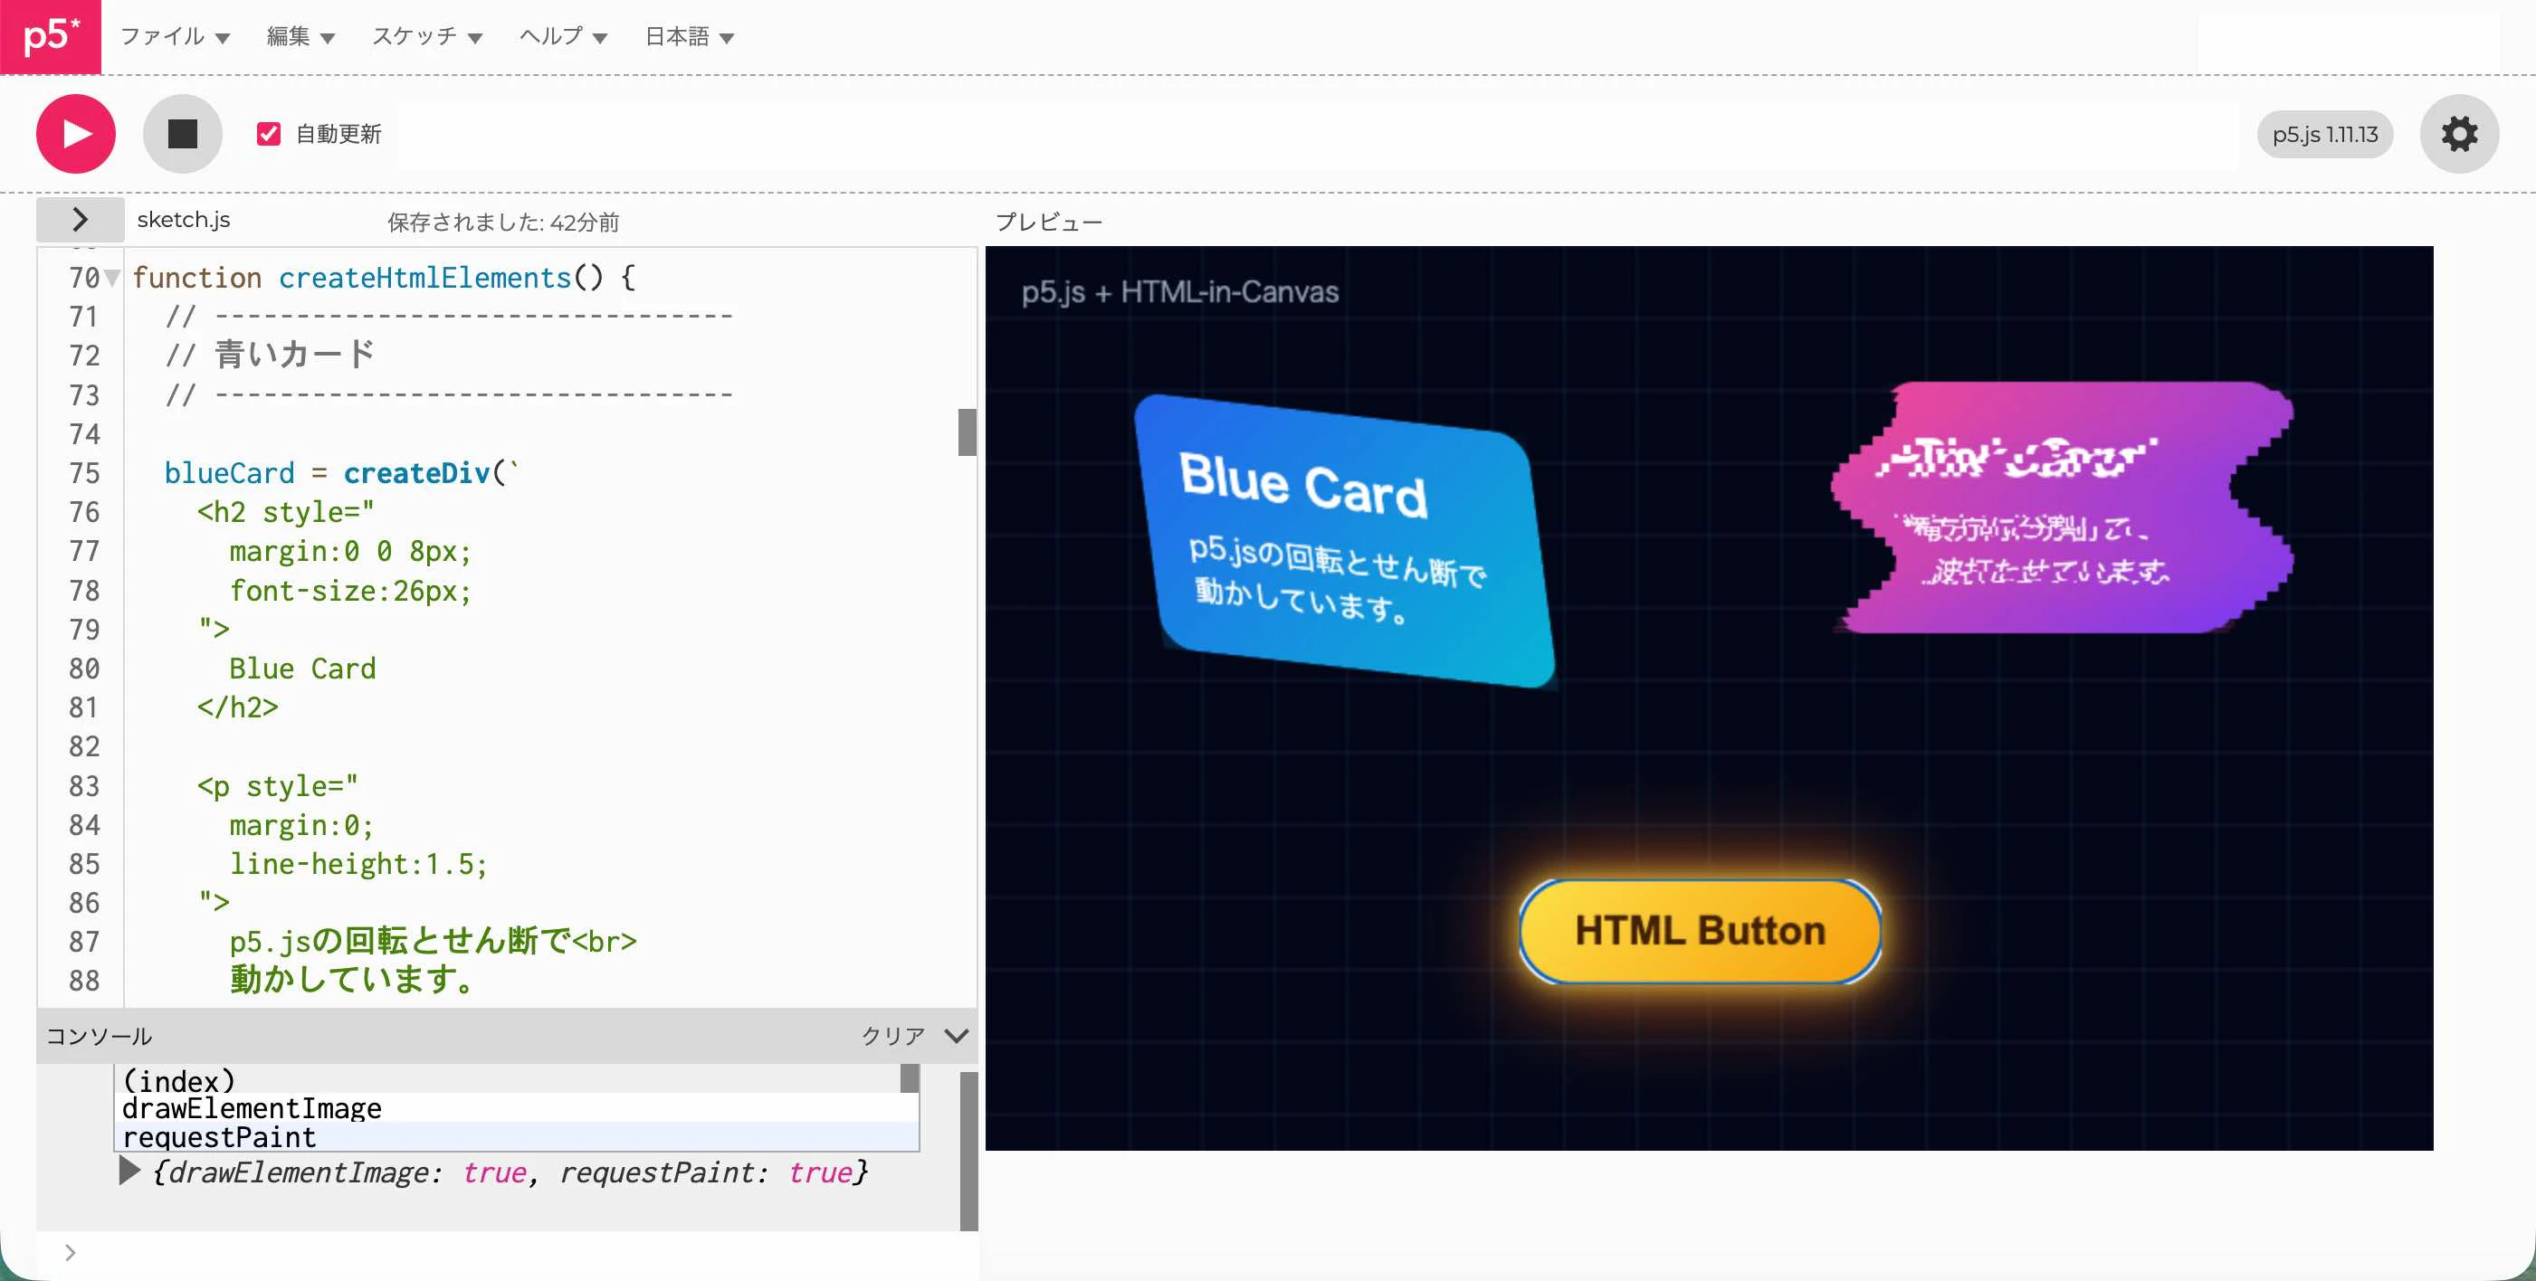
Task: Click the code editor scrollbar thumb
Action: (967, 433)
